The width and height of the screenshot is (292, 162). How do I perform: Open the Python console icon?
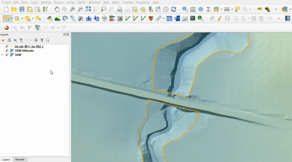click(50, 18)
